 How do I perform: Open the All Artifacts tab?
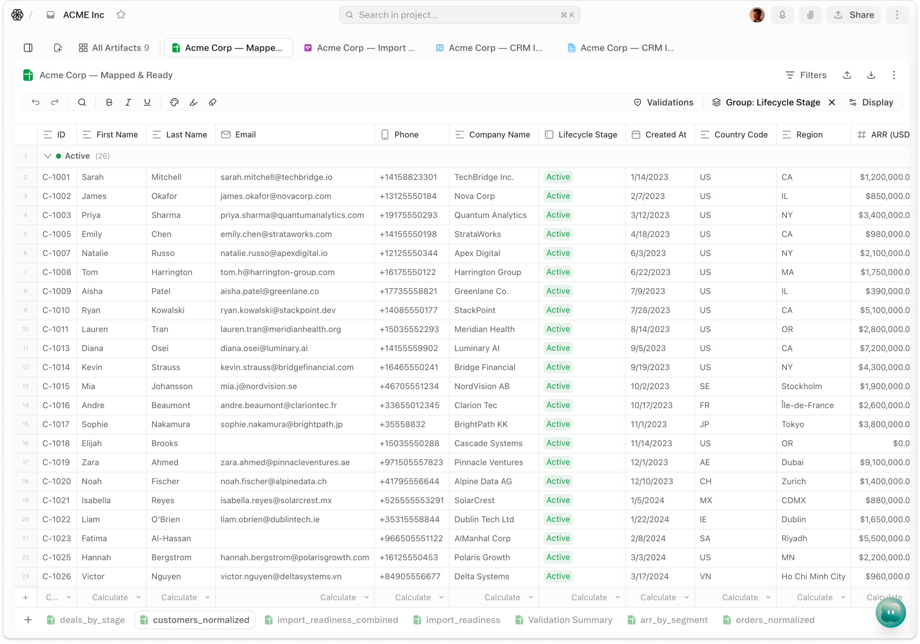pyautogui.click(x=114, y=48)
